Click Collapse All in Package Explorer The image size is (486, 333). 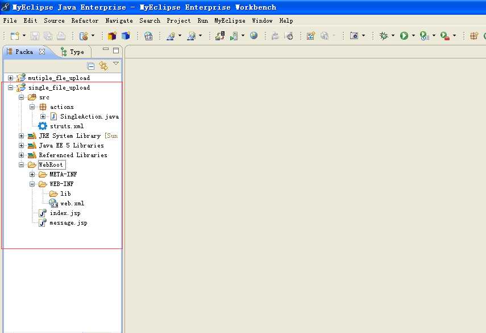91,66
